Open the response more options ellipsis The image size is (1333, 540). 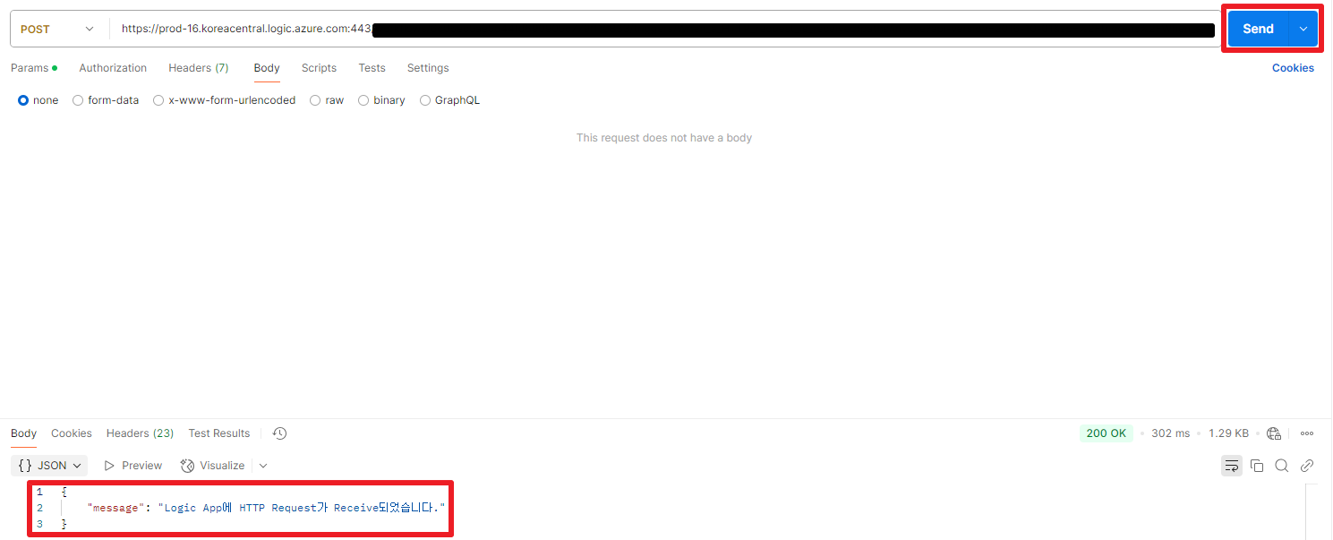coord(1307,433)
